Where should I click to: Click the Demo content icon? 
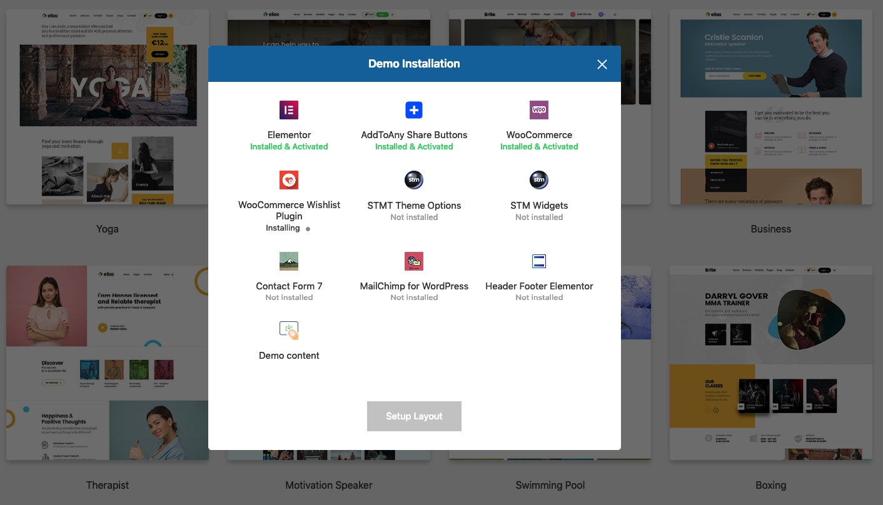pos(289,331)
